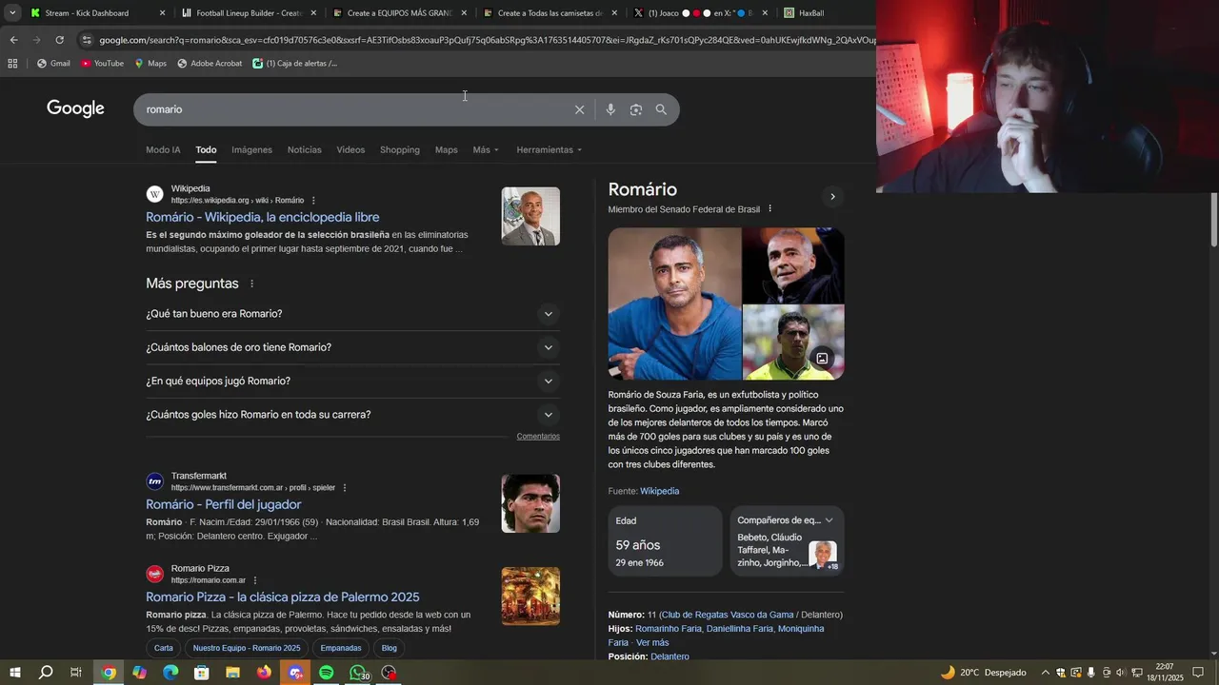Open Spotify from the taskbar
Image resolution: width=1219 pixels, height=685 pixels.
326,673
